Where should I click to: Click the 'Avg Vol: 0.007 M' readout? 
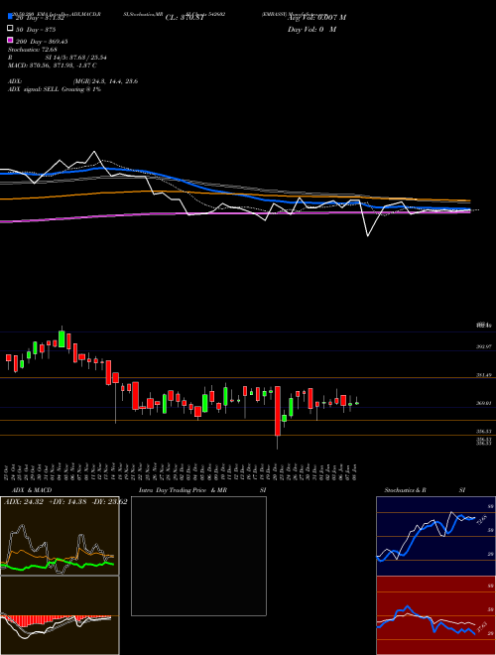[316, 18]
